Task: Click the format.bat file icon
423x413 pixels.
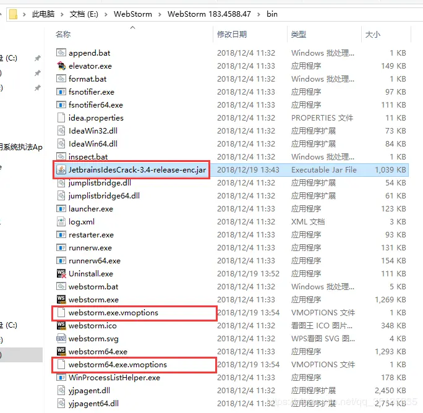Action: [61, 79]
